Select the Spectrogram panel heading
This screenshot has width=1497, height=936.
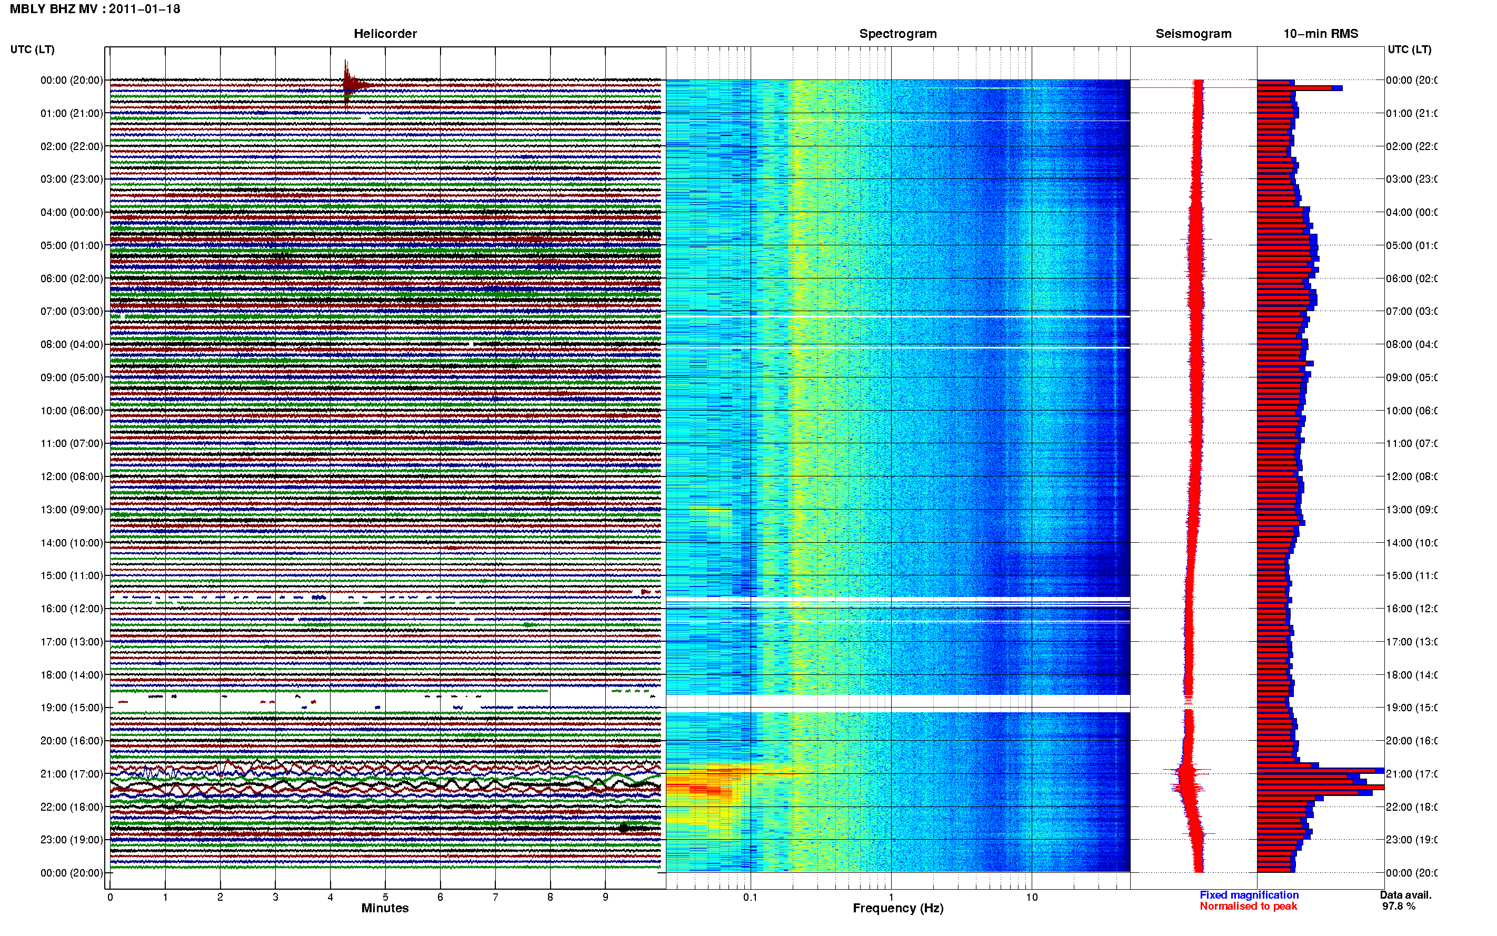[898, 34]
